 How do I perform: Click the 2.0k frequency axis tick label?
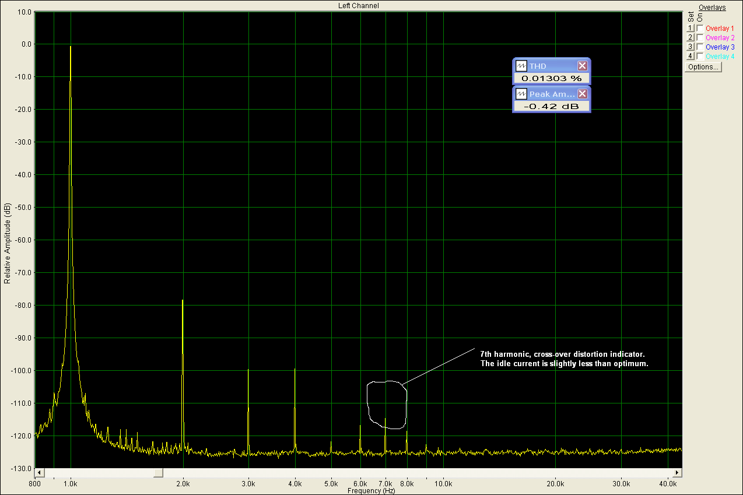[x=183, y=483]
